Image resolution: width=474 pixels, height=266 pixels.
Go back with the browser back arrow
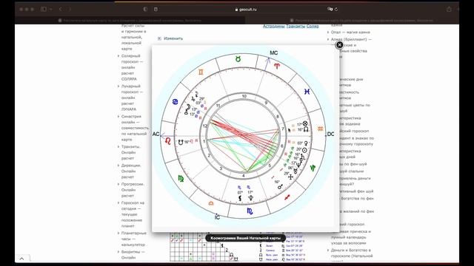point(61,10)
